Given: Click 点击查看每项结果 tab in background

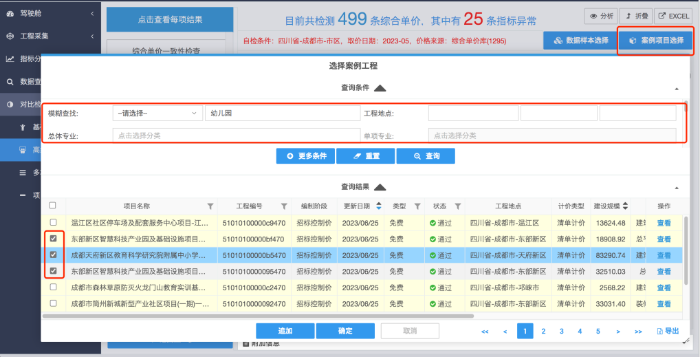Looking at the screenshot, I should (x=170, y=20).
